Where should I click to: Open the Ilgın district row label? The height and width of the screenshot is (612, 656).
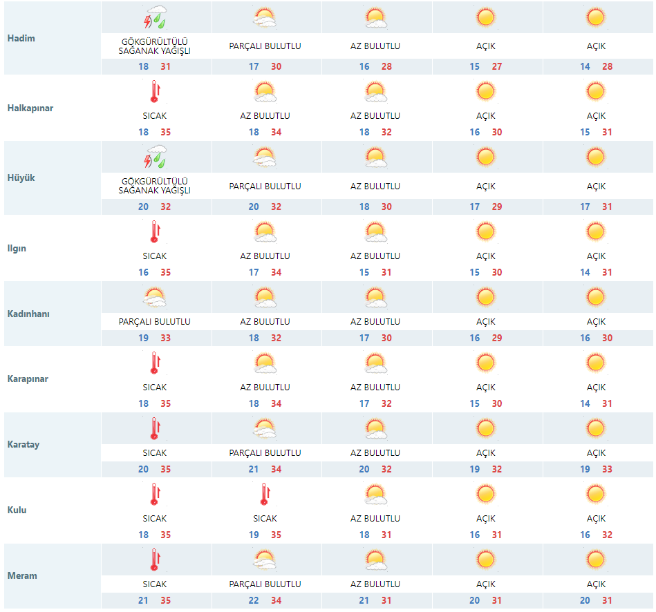[x=17, y=248]
